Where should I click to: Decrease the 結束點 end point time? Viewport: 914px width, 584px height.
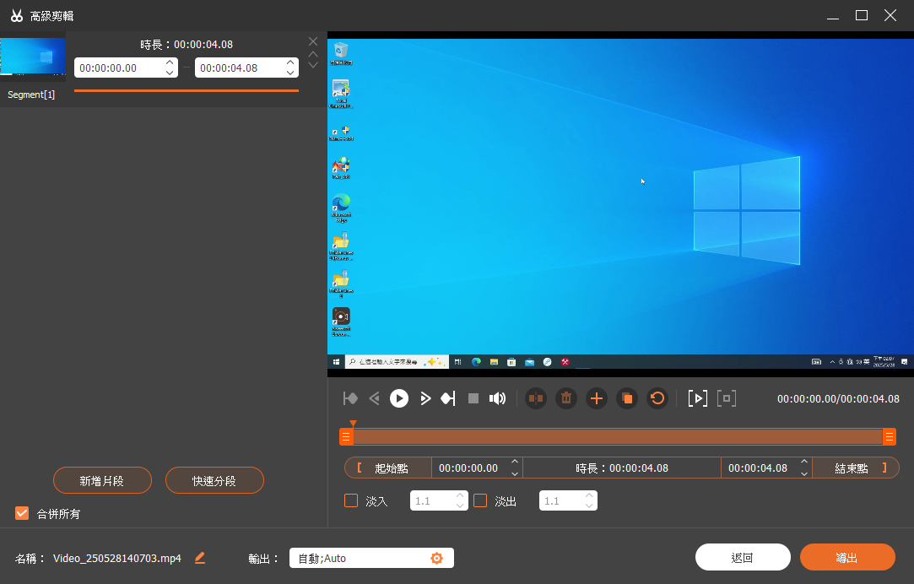coord(804,473)
